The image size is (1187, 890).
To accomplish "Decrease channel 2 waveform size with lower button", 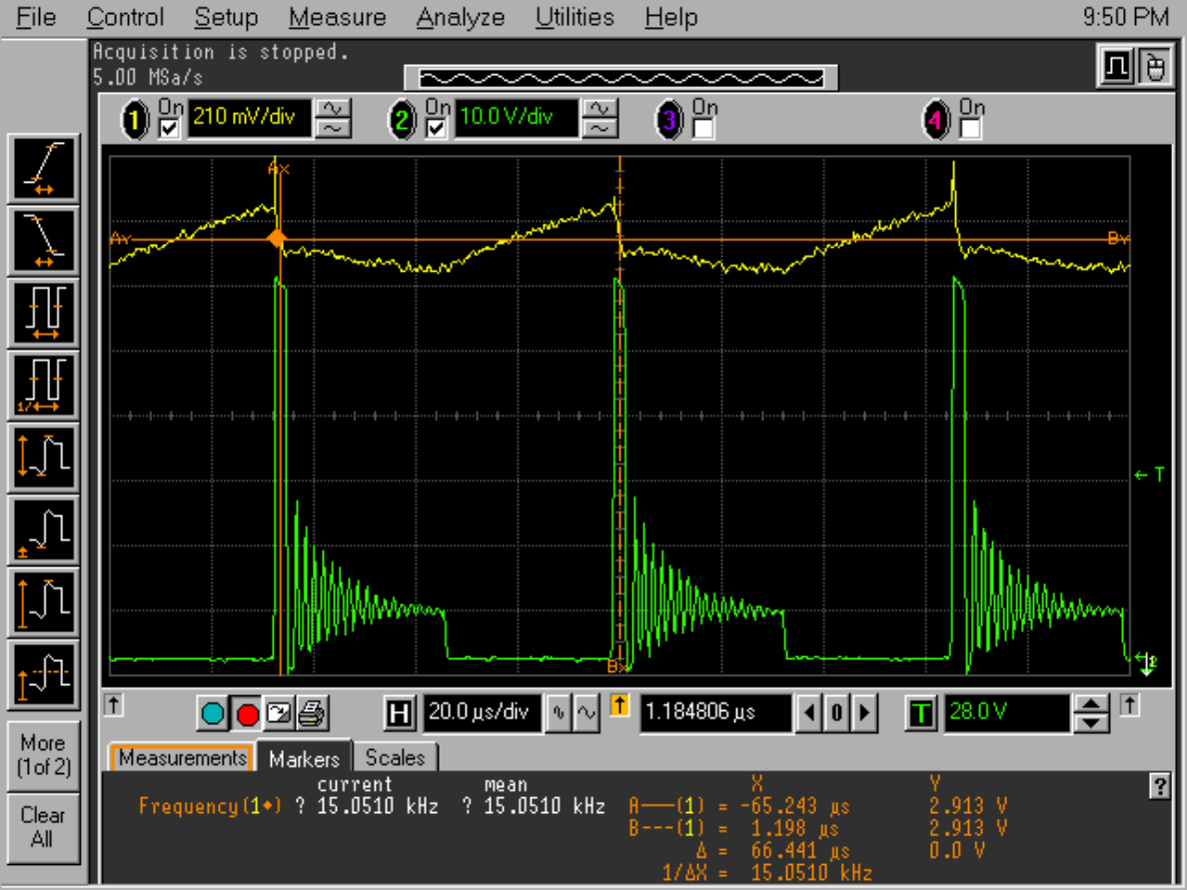I will pyautogui.click(x=599, y=129).
